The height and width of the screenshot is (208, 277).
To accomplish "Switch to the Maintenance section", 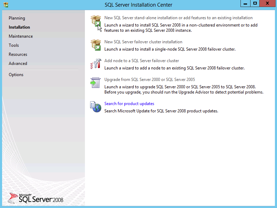I will click(21, 36).
